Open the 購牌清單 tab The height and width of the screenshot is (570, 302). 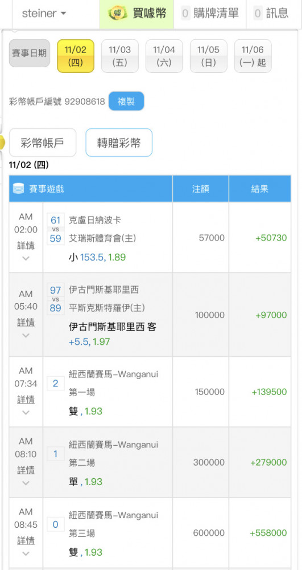click(x=210, y=14)
